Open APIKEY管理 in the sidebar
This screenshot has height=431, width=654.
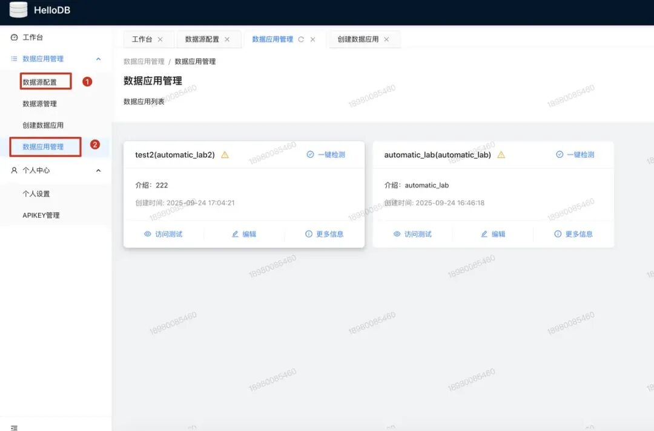pyautogui.click(x=41, y=215)
